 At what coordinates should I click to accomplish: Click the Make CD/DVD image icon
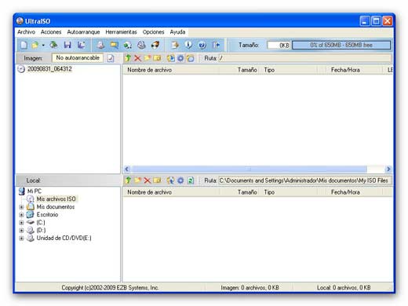pos(100,45)
